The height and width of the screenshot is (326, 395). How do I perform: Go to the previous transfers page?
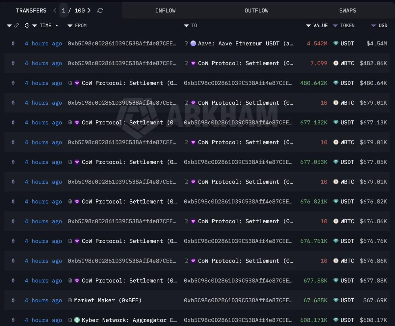click(55, 11)
